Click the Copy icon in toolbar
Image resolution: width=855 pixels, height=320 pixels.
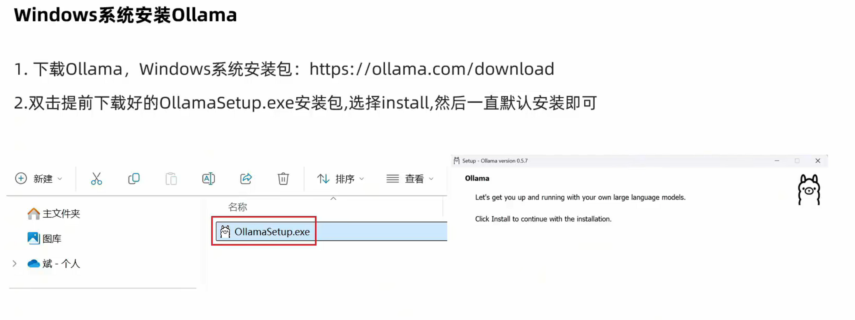pos(134,179)
